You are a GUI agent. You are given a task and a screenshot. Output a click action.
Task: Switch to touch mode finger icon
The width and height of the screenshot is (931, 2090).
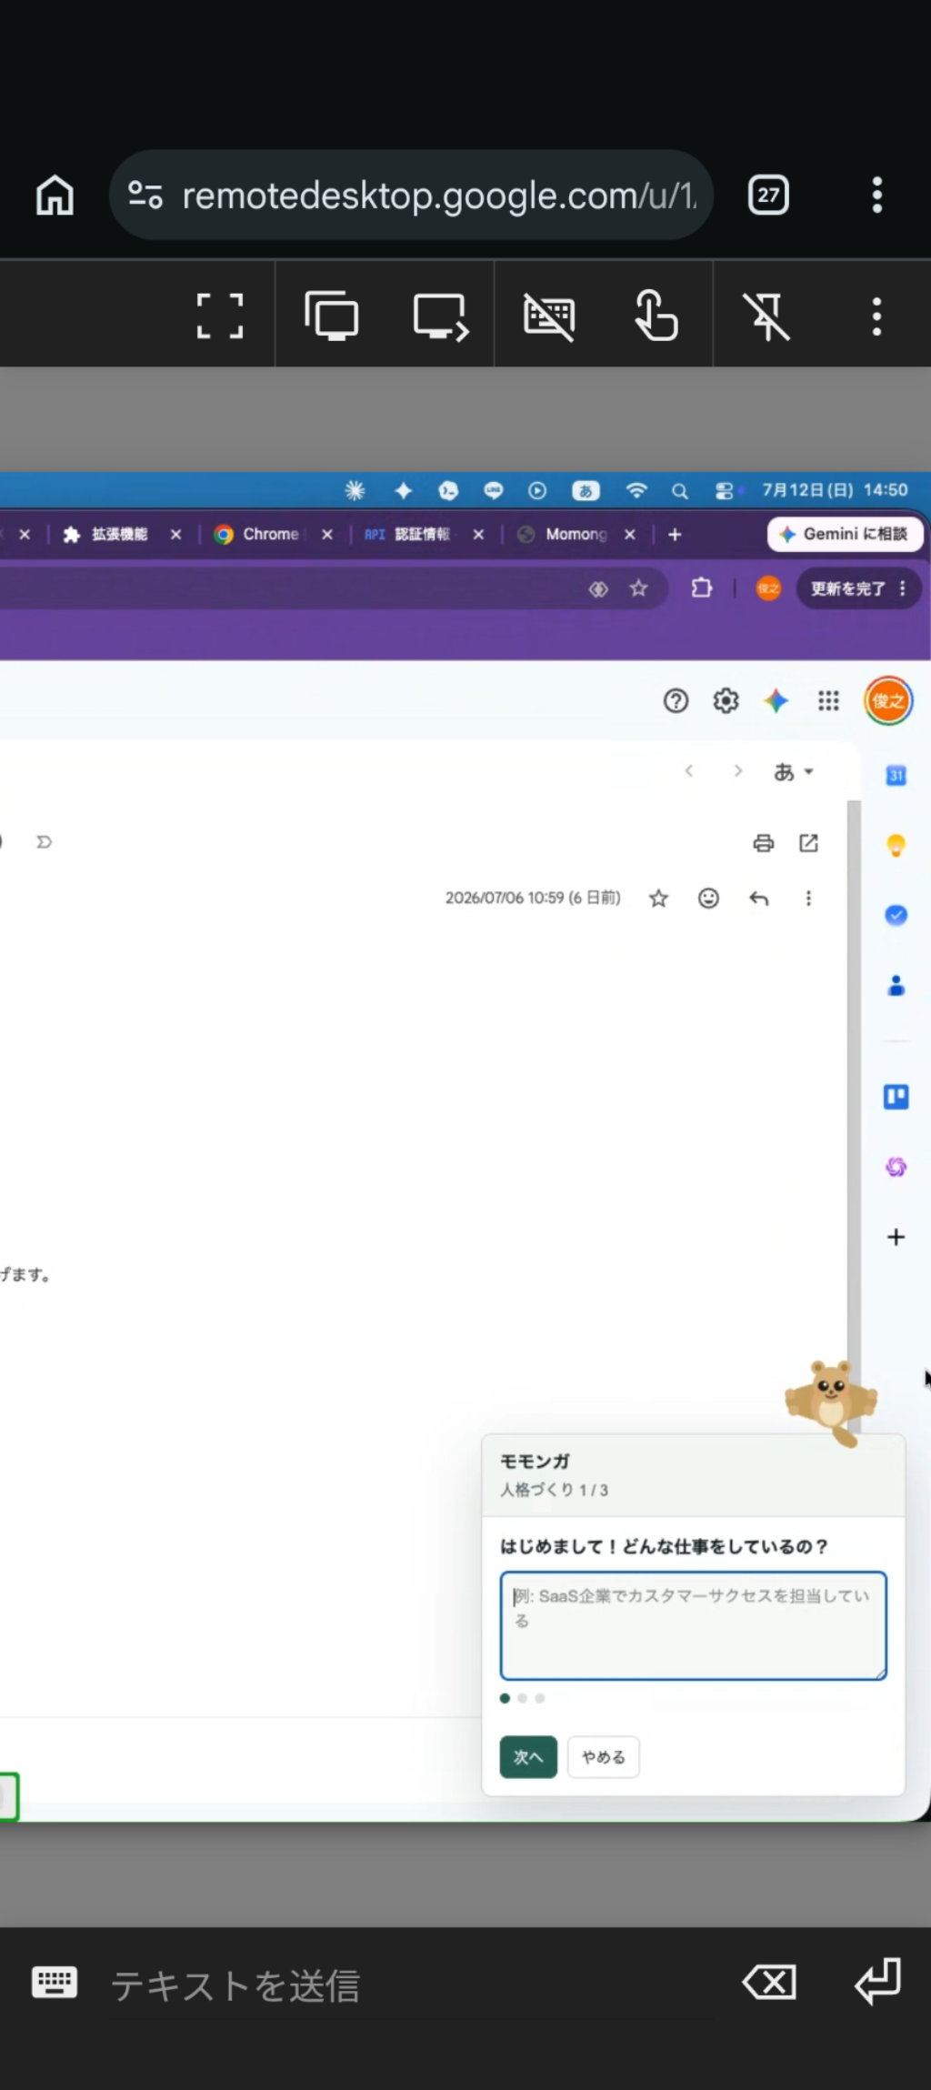(656, 316)
